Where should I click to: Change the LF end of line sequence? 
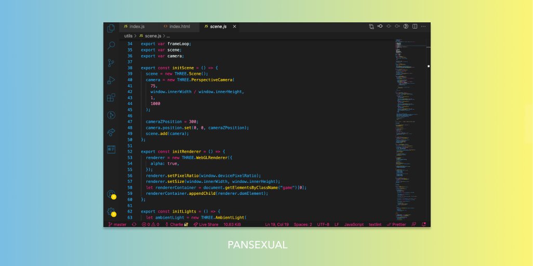coord(337,224)
